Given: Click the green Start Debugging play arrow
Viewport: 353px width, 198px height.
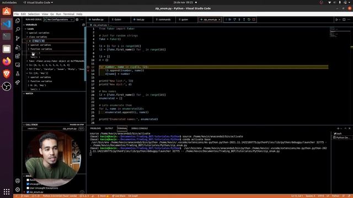Looking at the screenshot, I should click(45, 20).
